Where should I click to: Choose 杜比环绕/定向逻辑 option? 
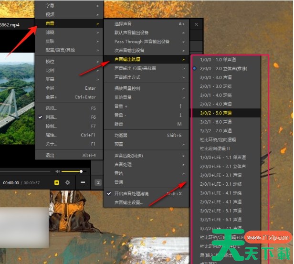(x=226, y=140)
